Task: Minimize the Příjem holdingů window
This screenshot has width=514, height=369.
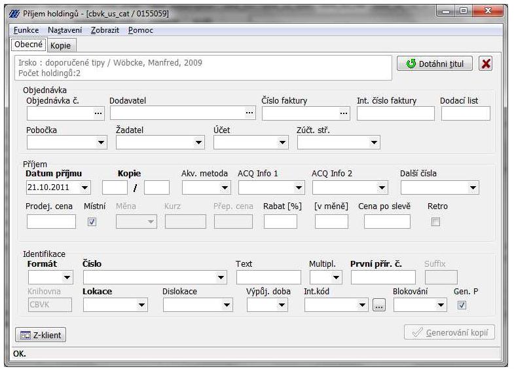Action: point(446,11)
